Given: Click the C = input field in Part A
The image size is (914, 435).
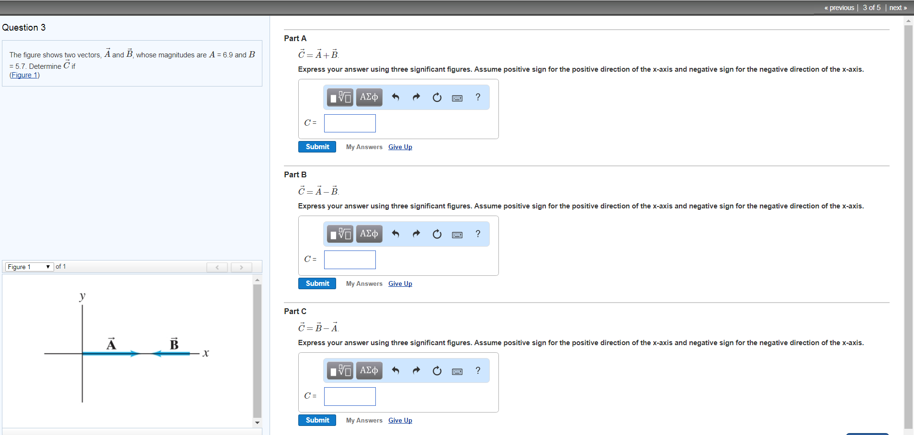Looking at the screenshot, I should coord(350,123).
